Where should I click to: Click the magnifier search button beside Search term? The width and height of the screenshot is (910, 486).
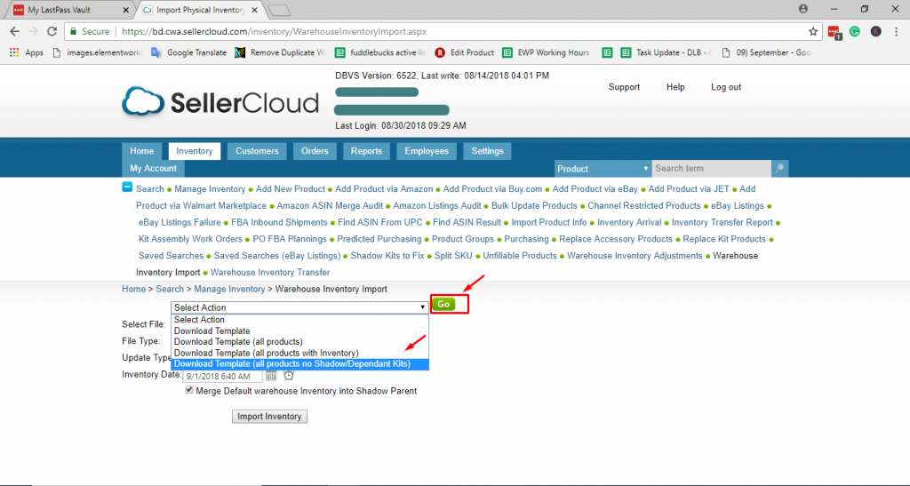point(779,168)
